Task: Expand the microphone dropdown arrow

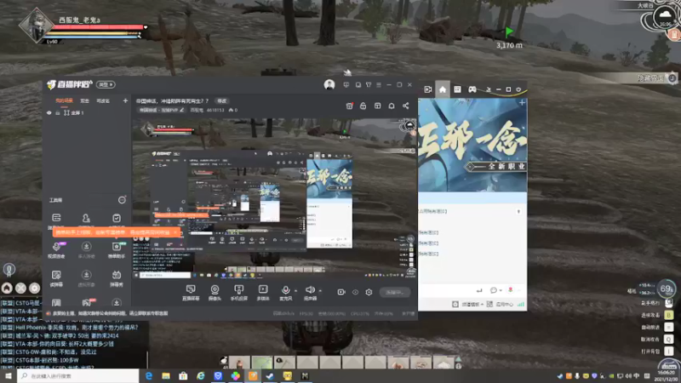Action: click(295, 290)
